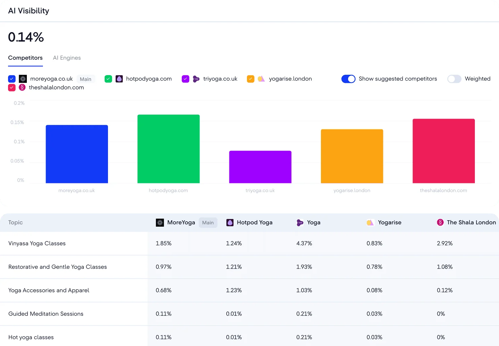
Task: Uncheck the theshalalondon.com red checkbox
Action: pyautogui.click(x=12, y=88)
